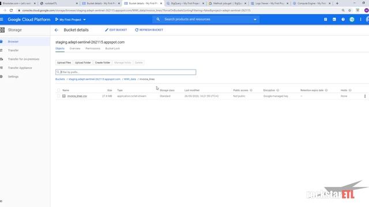Expand the search bar dropdown arrow
Screen dimensions: 369x207
click(255, 20)
